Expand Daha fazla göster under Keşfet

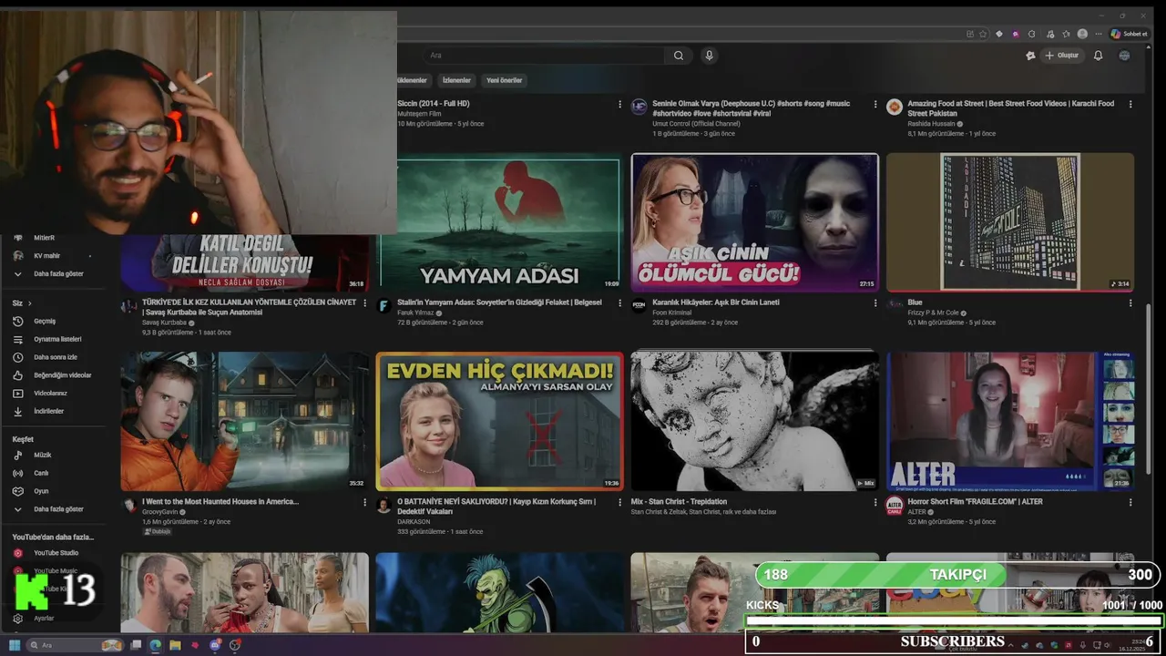pyautogui.click(x=55, y=509)
